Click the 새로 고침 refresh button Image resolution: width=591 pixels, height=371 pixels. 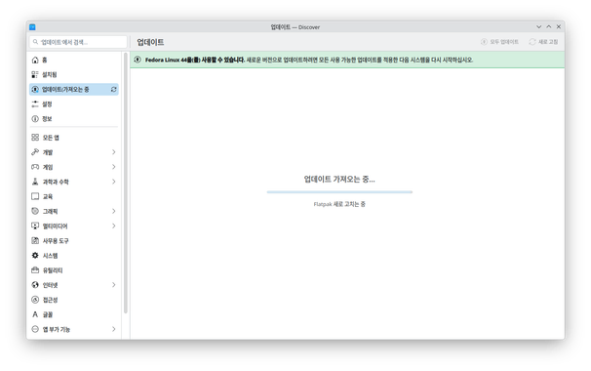coord(543,42)
